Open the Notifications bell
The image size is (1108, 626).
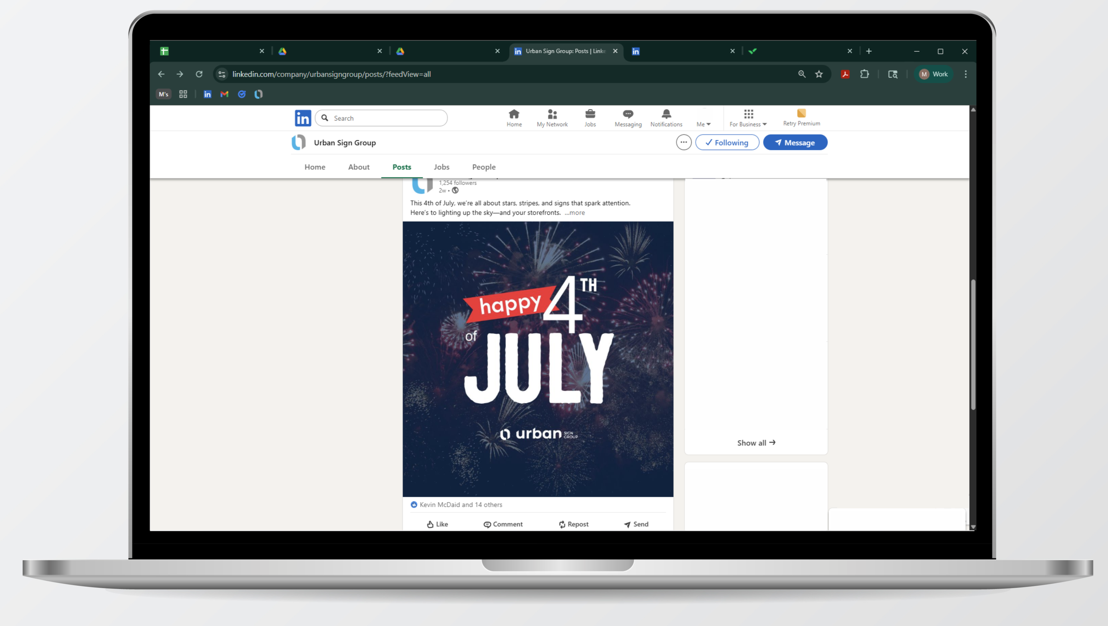pyautogui.click(x=666, y=117)
